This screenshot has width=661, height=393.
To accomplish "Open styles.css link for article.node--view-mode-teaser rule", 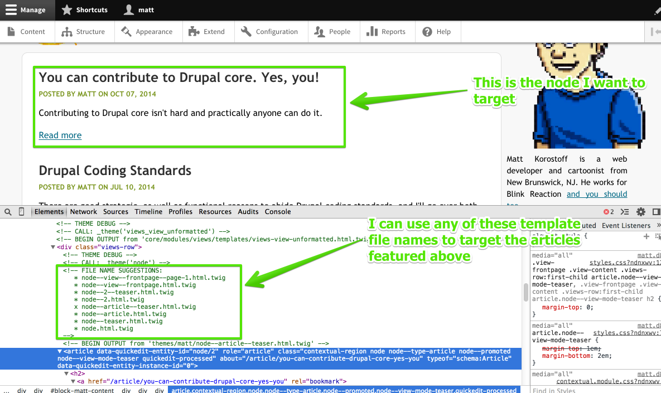I will 627,333.
